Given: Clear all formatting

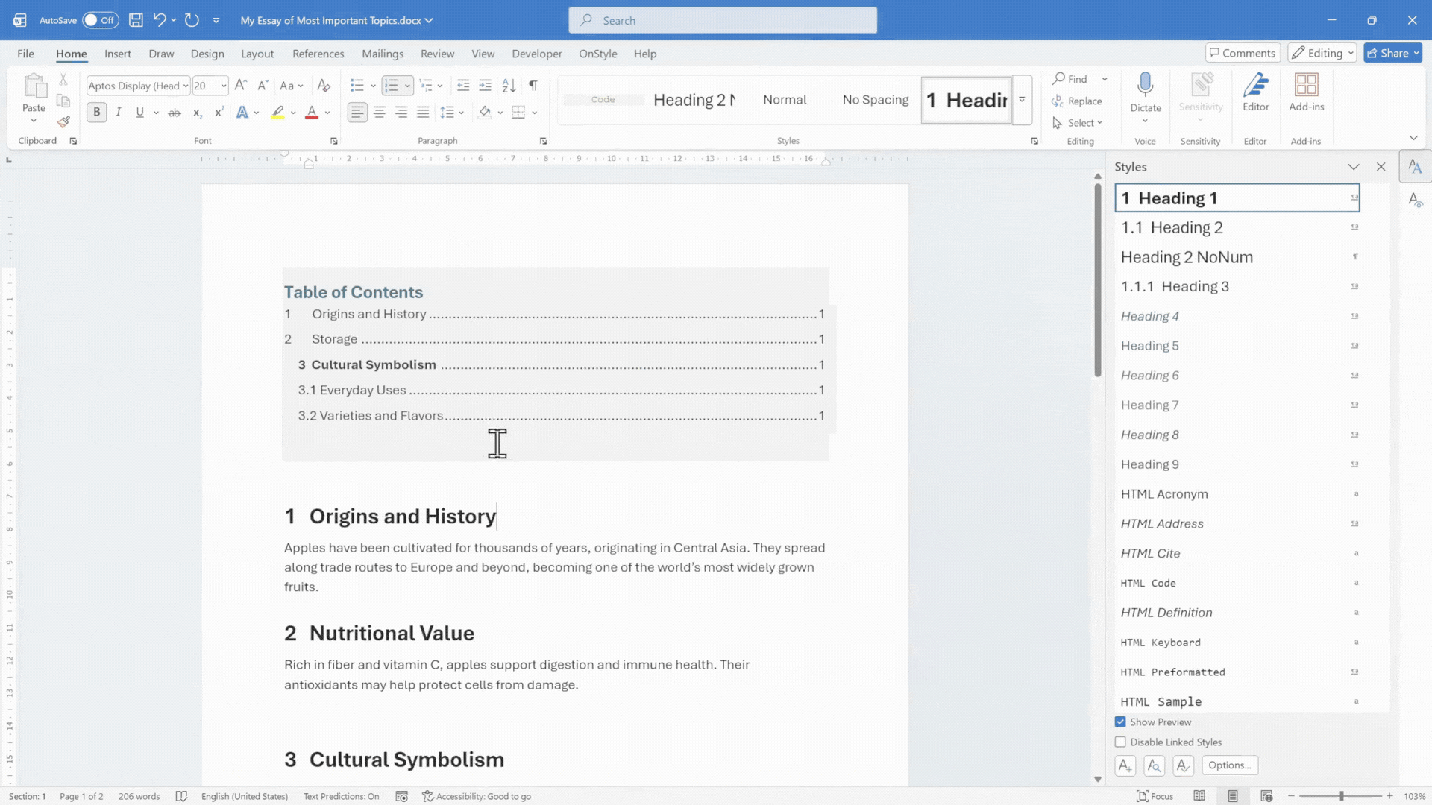Looking at the screenshot, I should coord(323,86).
